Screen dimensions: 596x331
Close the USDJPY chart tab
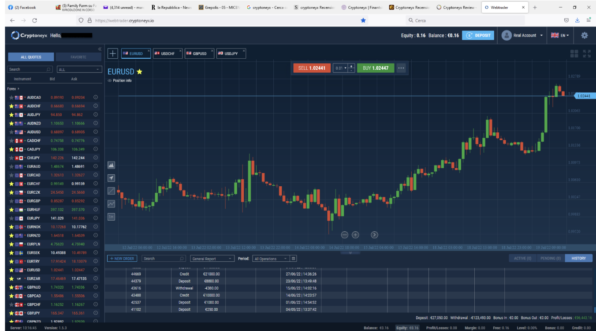244,51
